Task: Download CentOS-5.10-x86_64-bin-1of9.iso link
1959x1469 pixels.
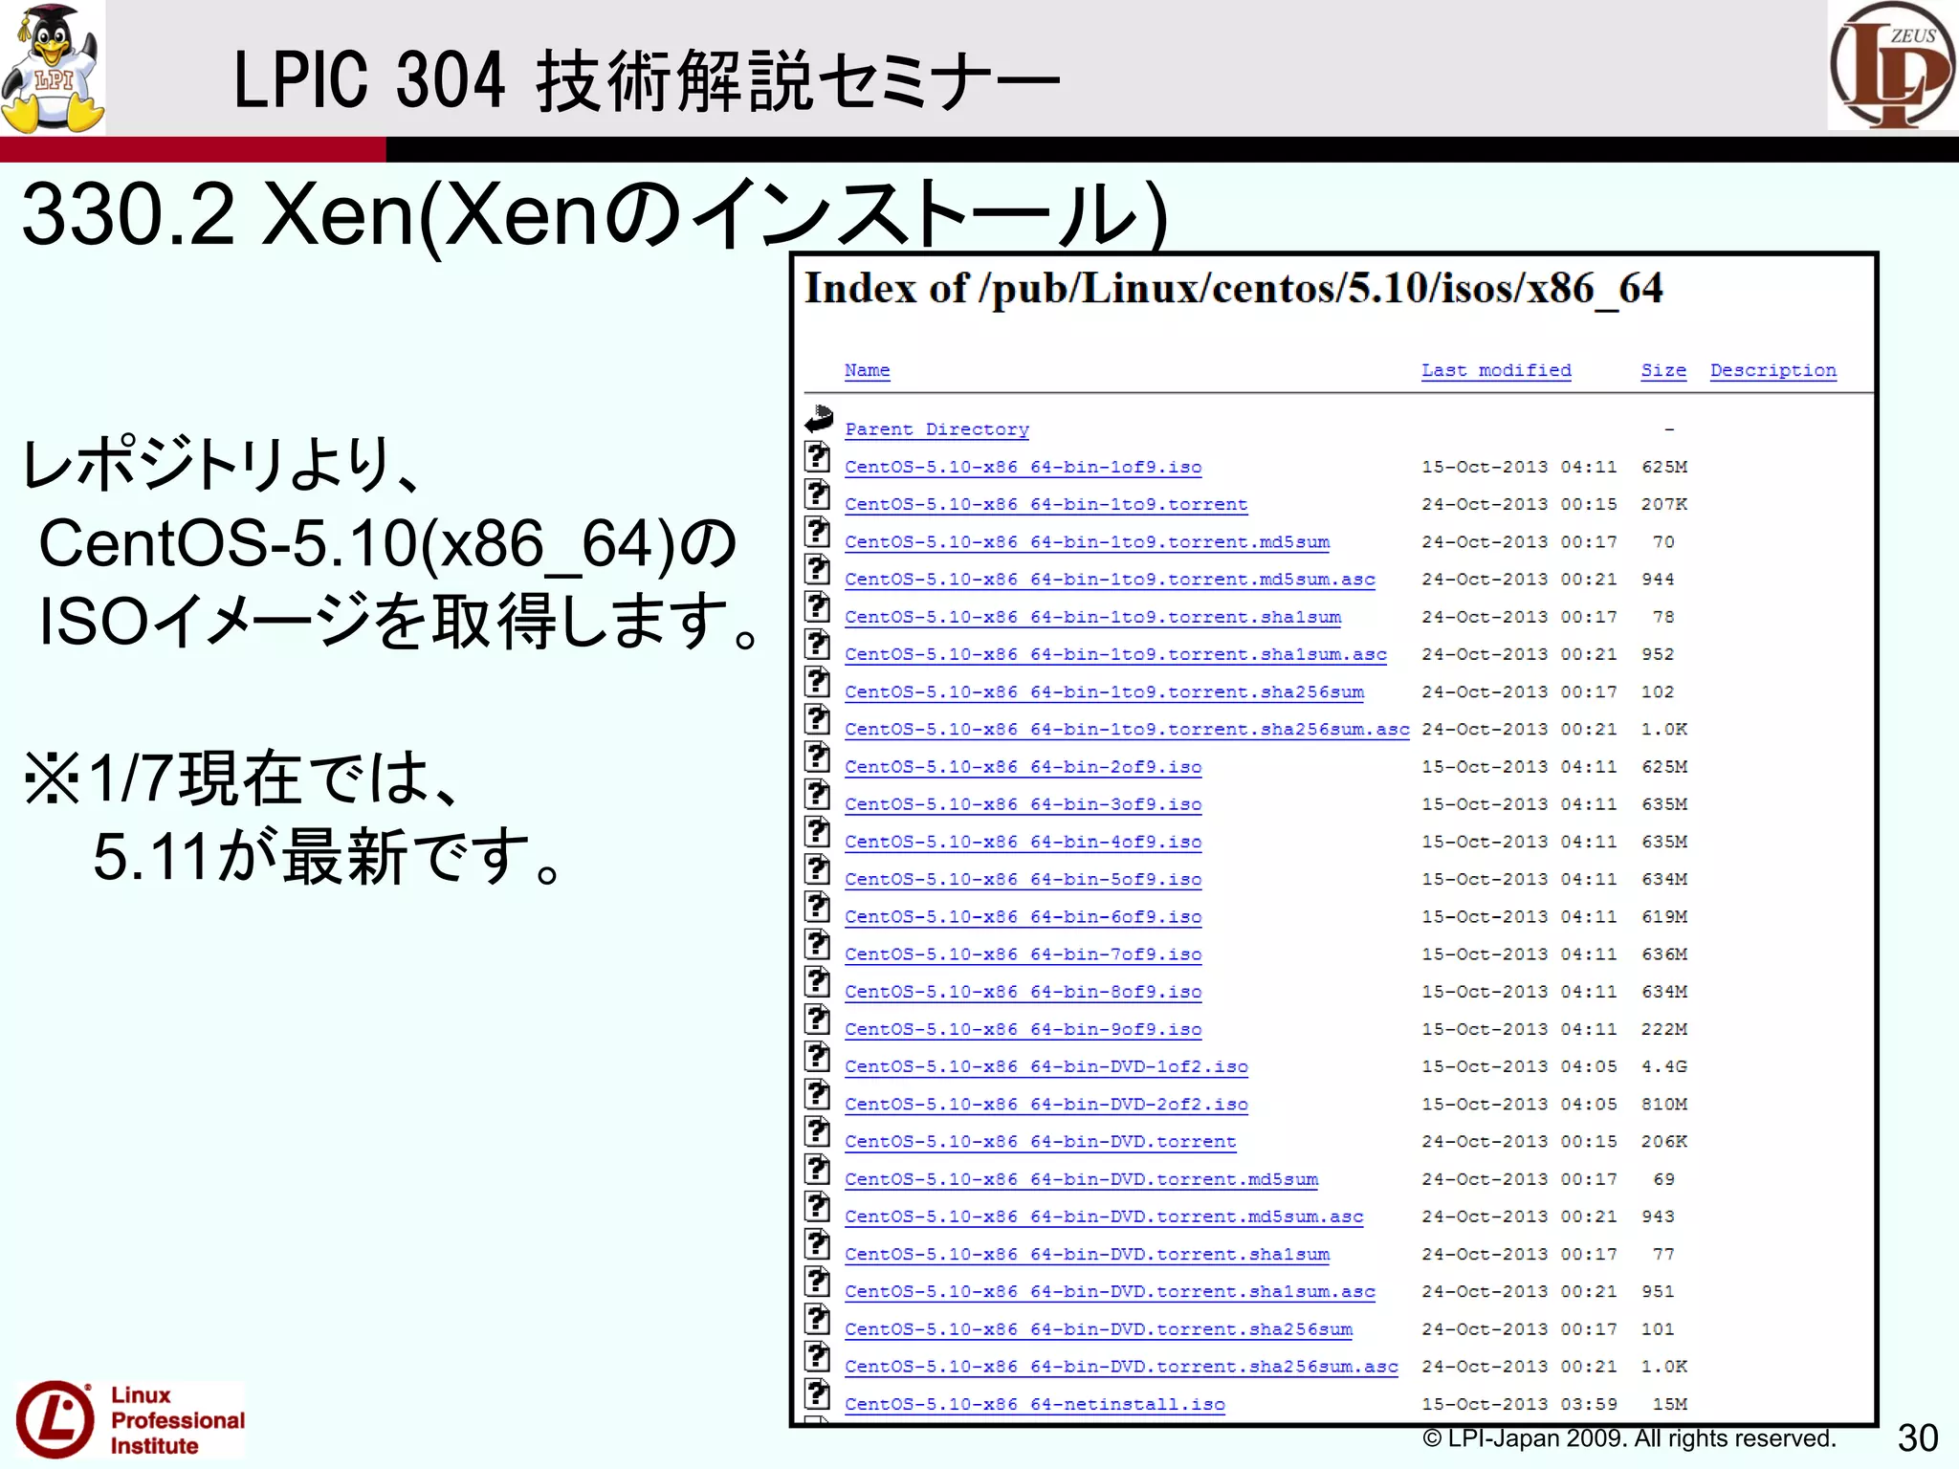Action: point(1023,467)
